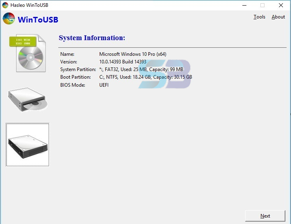291x224 pixels.
Task: Click the WinToUSB globe logo
Action: point(9,18)
